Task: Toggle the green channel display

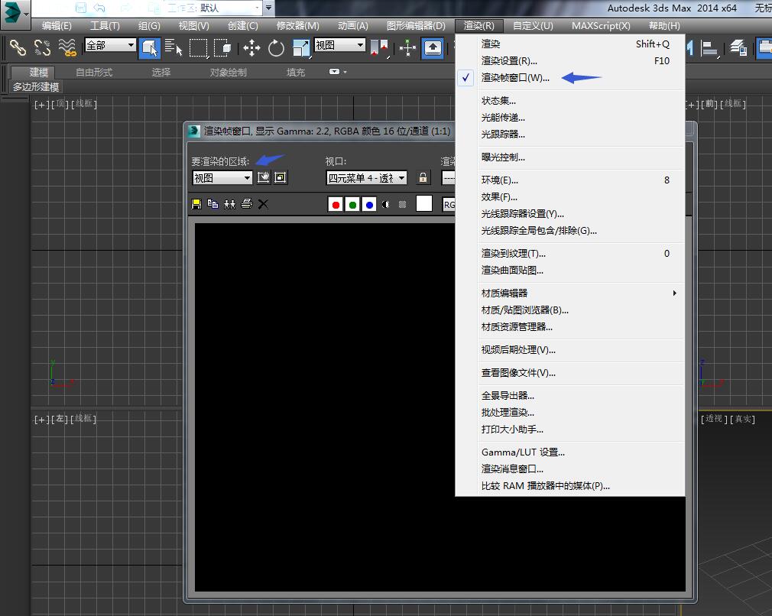Action: click(352, 204)
